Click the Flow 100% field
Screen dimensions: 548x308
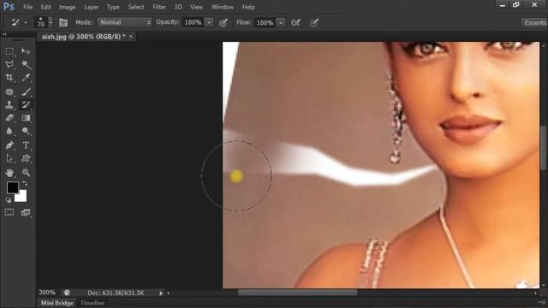tap(265, 23)
